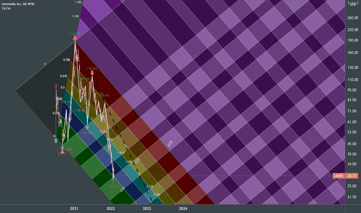Click the 39.00 price axis label
The height and width of the screenshot is (213, 361).
click(352, 154)
